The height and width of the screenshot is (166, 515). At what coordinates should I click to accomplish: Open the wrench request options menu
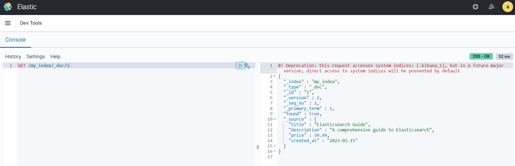(x=247, y=66)
